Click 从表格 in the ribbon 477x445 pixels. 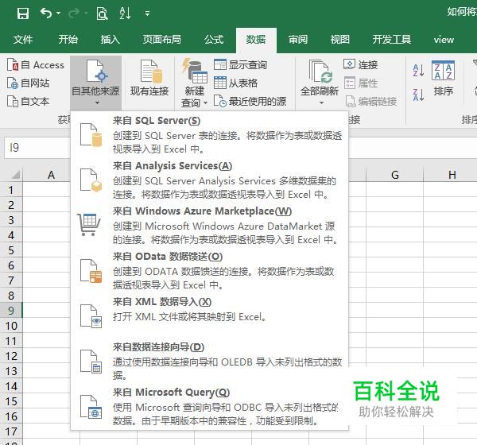[x=236, y=83]
